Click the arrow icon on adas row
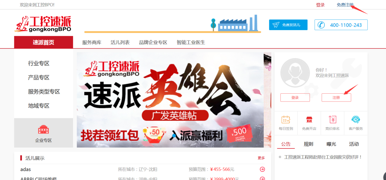 tap(262, 169)
